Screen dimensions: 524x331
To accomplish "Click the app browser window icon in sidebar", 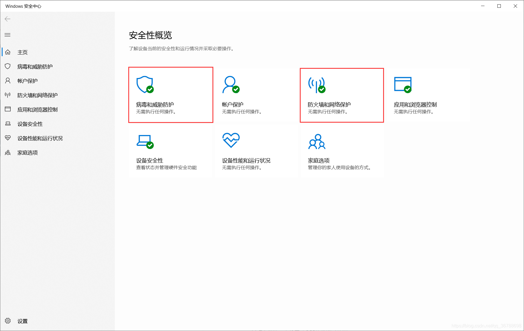I will [8, 109].
